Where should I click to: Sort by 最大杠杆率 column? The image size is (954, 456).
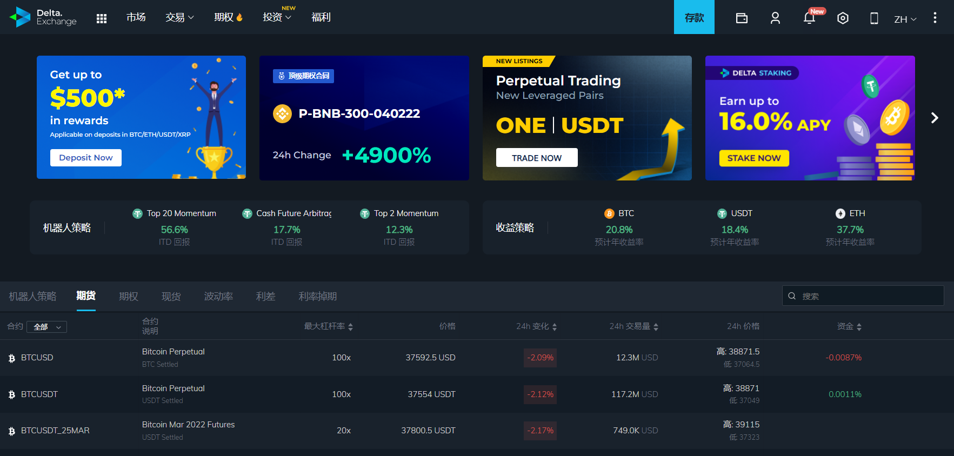pyautogui.click(x=329, y=326)
